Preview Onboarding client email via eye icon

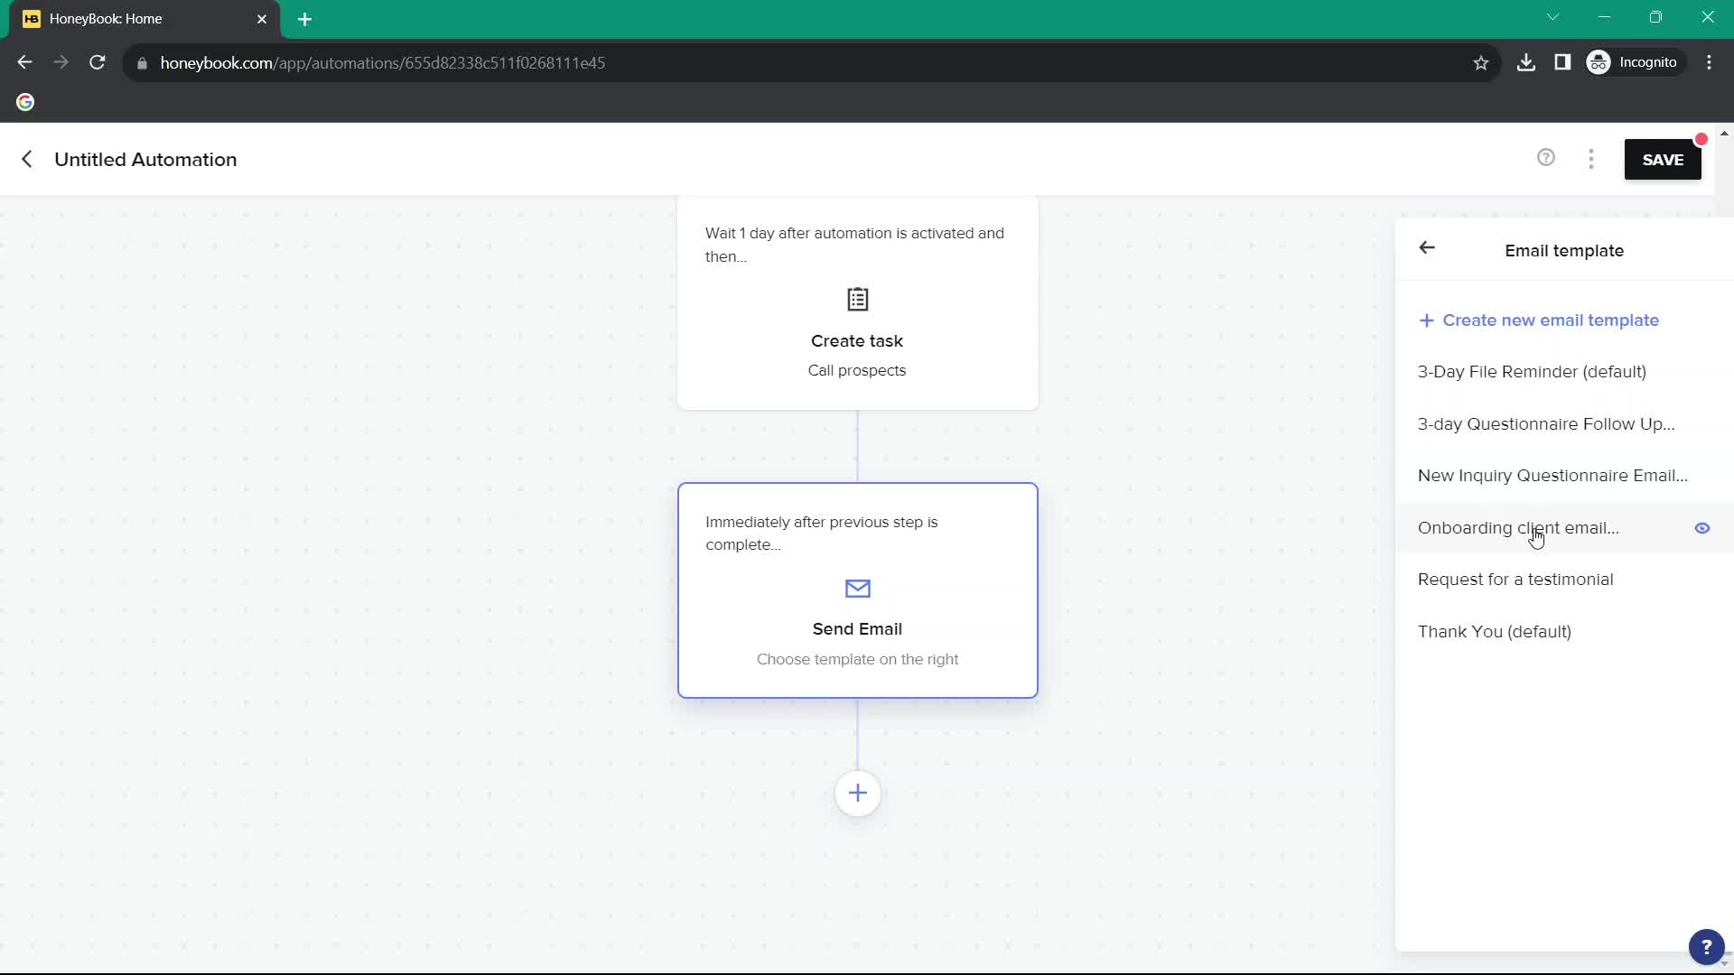1702,528
